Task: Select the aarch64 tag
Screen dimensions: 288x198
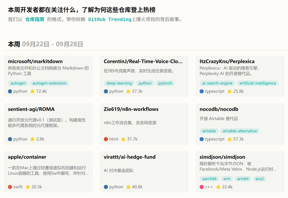Action: [209, 179]
